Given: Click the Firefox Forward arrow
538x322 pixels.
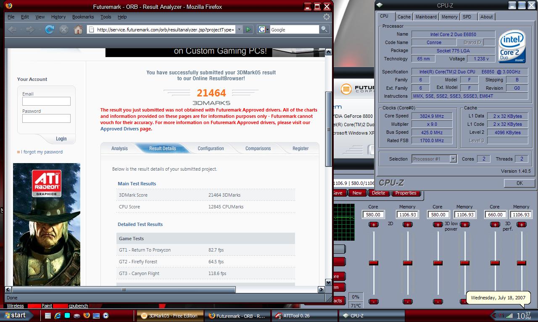Looking at the screenshot, I should (30, 29).
